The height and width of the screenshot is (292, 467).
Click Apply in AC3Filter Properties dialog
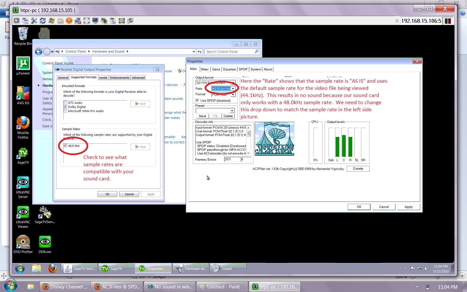click(x=408, y=207)
